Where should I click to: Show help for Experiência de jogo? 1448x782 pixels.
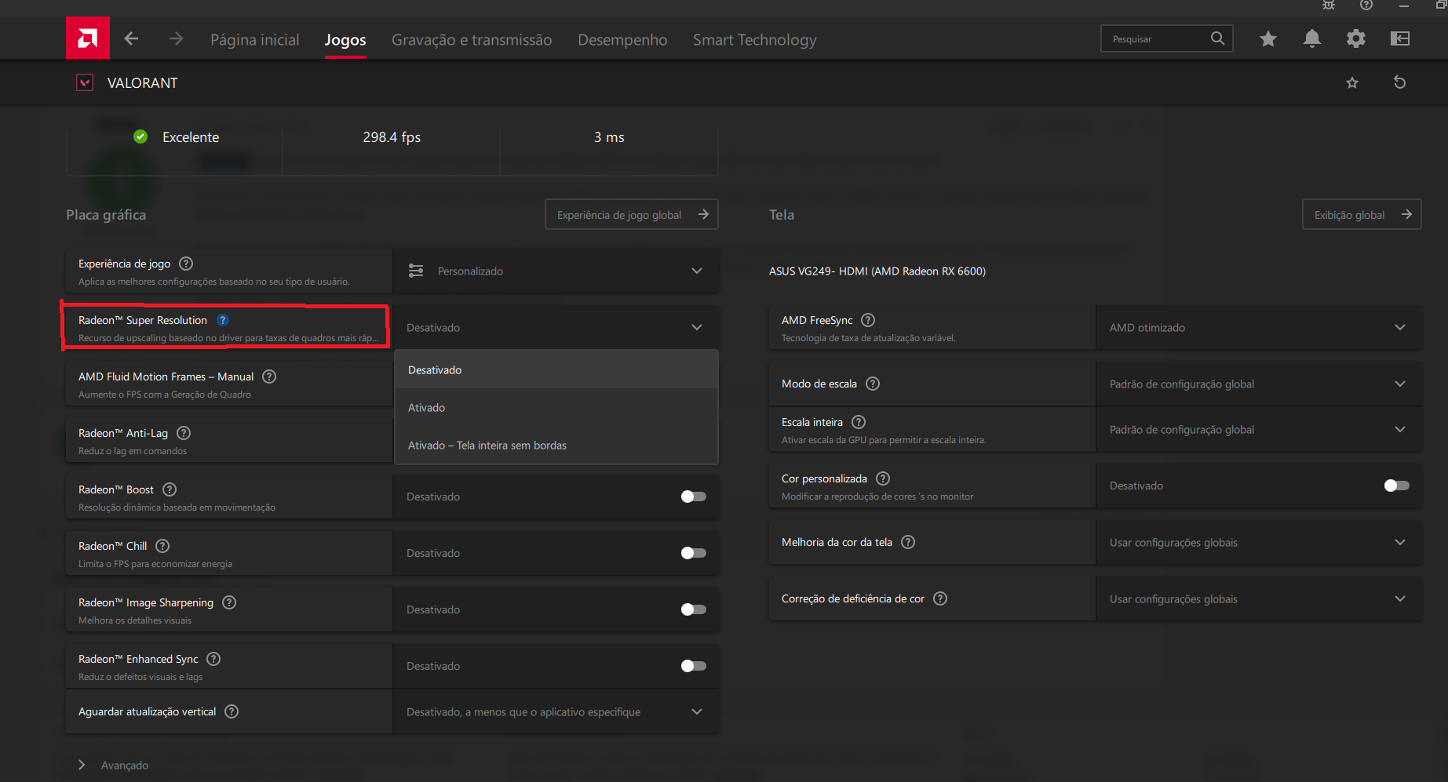[186, 264]
